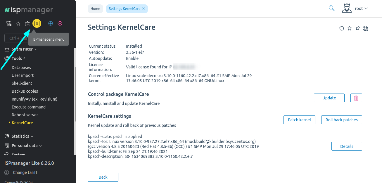Open User import menu item
Viewport: 382px width, 183px height.
[23, 75]
